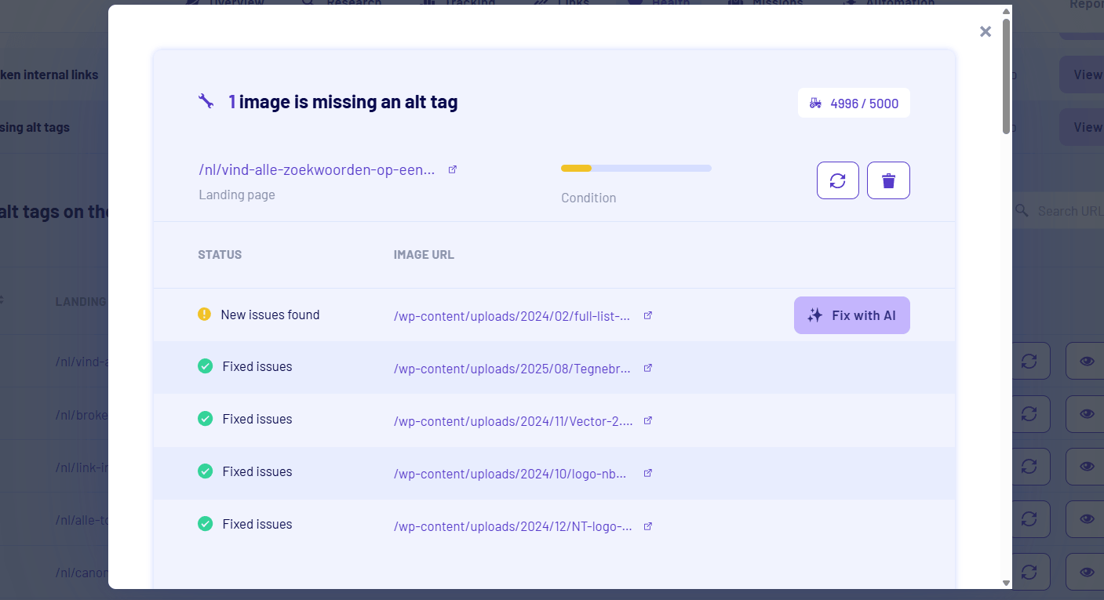Viewport: 1104px width, 600px height.
Task: Click the /nl/vind-alle-zoekwoorden landing page link
Action: click(317, 169)
